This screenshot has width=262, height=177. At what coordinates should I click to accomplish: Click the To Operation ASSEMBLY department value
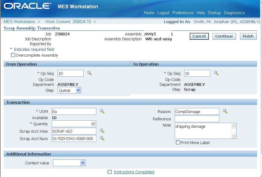(x=194, y=84)
